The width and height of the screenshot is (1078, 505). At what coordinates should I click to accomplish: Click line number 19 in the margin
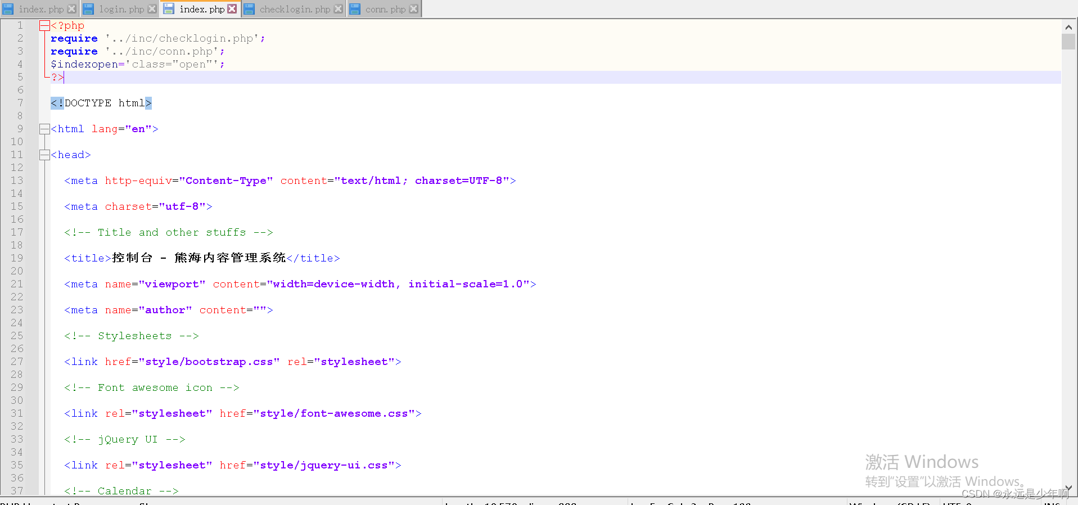[x=17, y=258]
